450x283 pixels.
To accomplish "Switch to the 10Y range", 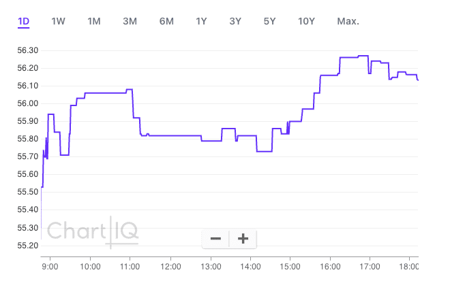I will pos(307,21).
